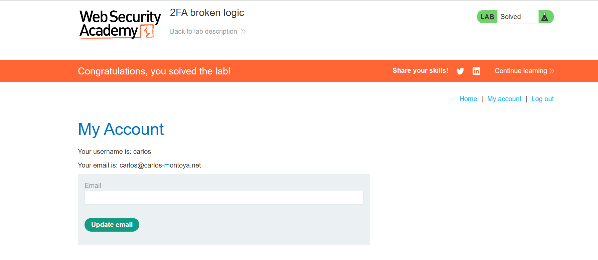Click the Web Security Academy logo

tap(120, 24)
